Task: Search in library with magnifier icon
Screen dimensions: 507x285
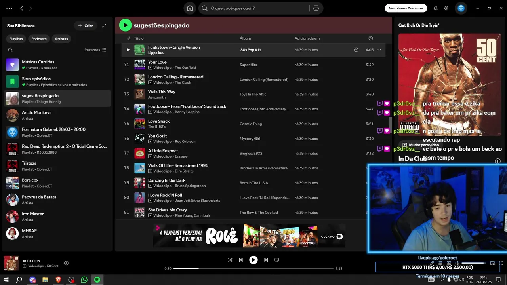Action: 10,50
